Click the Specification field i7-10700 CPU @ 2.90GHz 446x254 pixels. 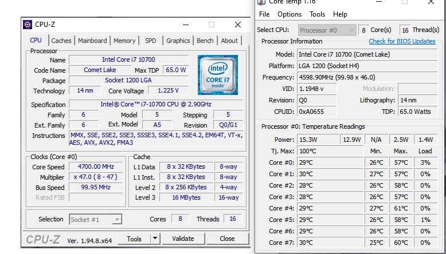click(156, 104)
